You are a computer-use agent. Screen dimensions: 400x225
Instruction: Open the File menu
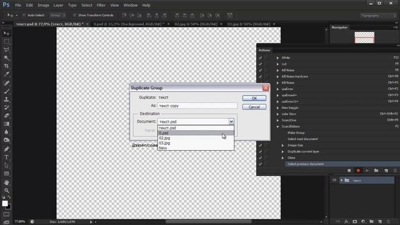(18, 5)
